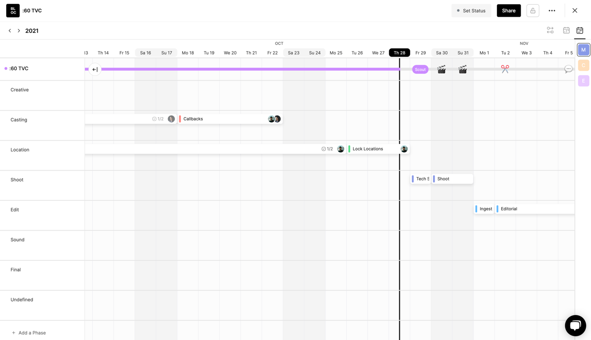Open the three-dots more options menu
This screenshot has height=340, width=591.
(552, 11)
